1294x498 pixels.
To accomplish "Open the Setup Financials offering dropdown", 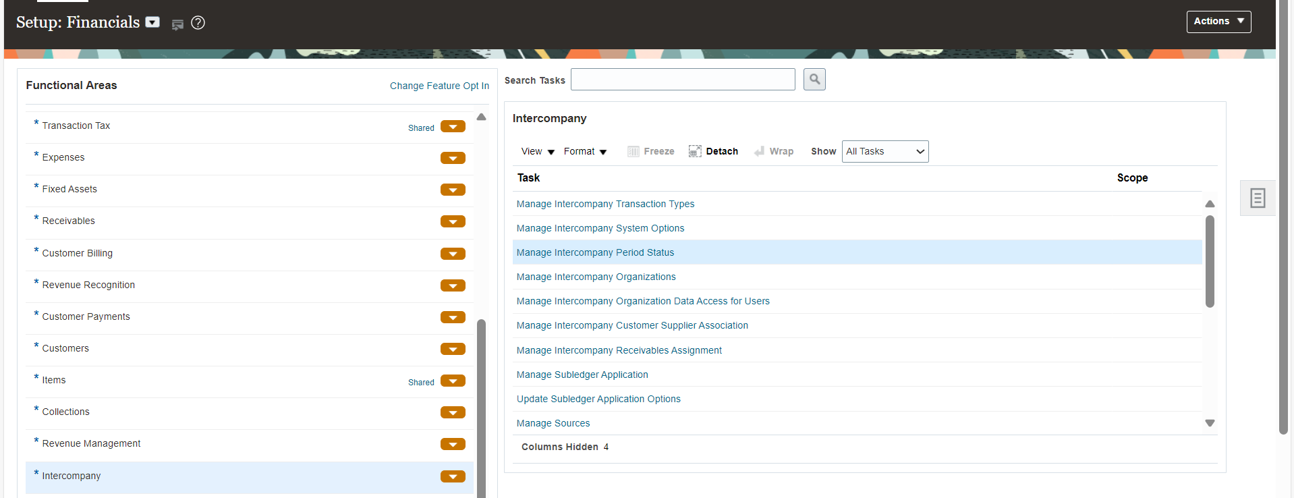I will pyautogui.click(x=153, y=22).
